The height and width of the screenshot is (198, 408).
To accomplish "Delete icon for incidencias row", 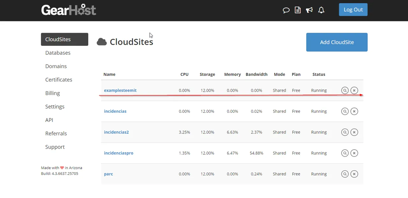I will point(354,111).
